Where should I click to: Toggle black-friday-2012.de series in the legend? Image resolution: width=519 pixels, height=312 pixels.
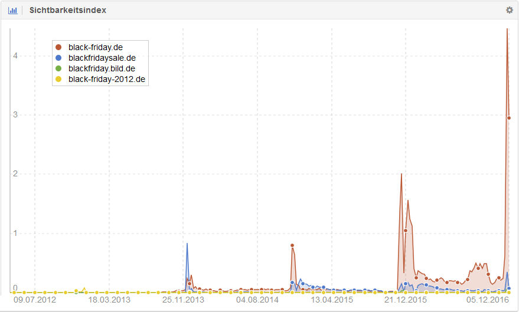[107, 79]
